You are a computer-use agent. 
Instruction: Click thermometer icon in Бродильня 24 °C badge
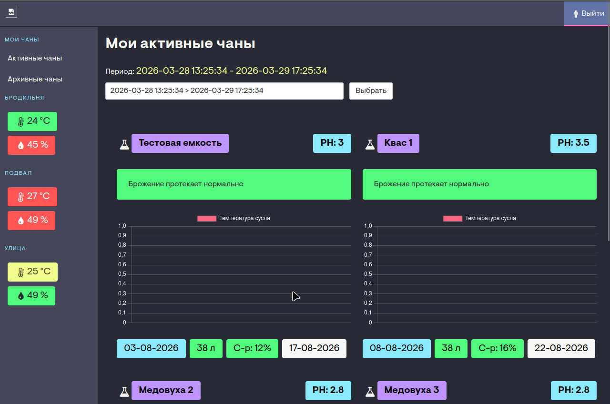(x=20, y=121)
